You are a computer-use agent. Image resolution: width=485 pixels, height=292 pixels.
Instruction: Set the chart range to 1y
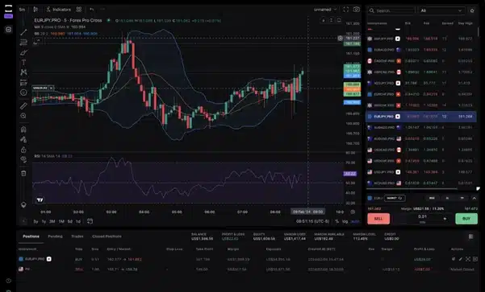[44, 221]
